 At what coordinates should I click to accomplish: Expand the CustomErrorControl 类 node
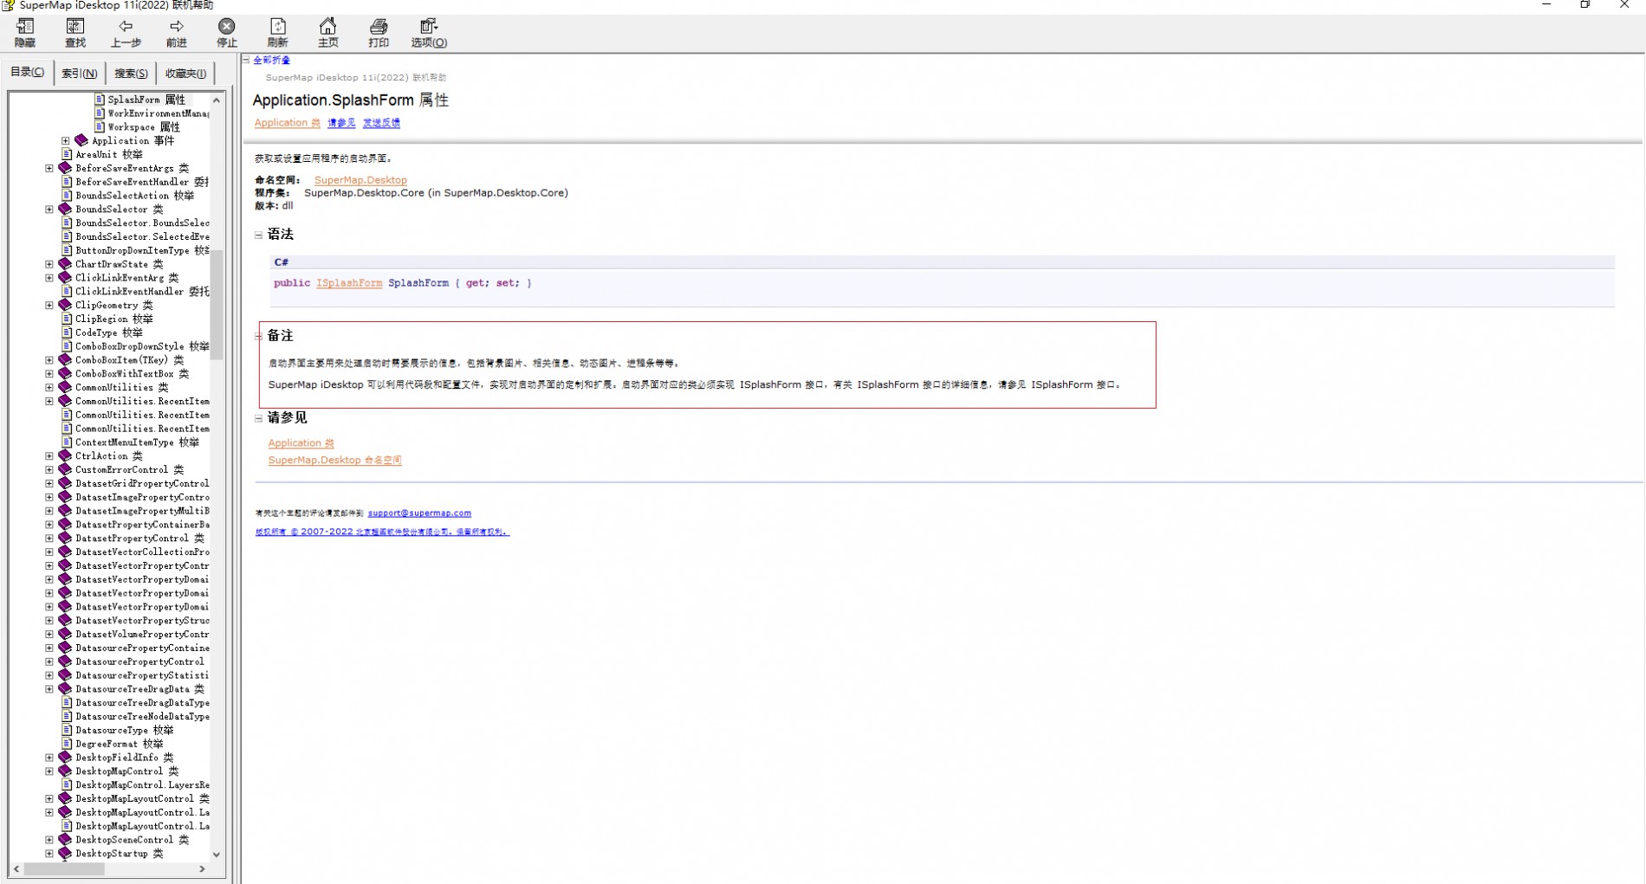click(x=49, y=469)
